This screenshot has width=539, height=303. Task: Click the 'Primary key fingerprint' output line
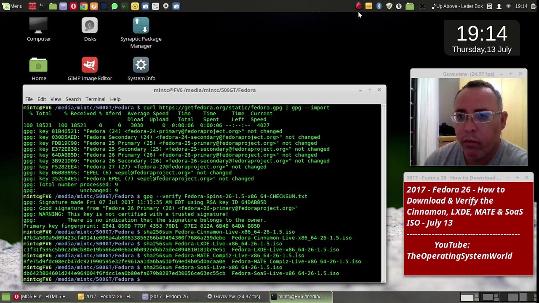[141, 226]
